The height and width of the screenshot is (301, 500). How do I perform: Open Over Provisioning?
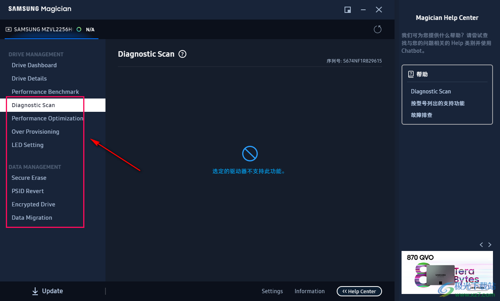(x=36, y=132)
